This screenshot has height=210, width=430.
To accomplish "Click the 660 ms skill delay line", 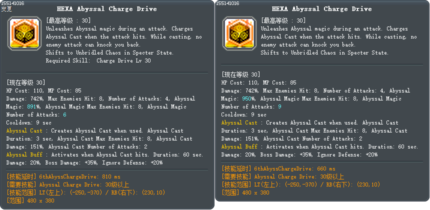I will [x=278, y=168].
